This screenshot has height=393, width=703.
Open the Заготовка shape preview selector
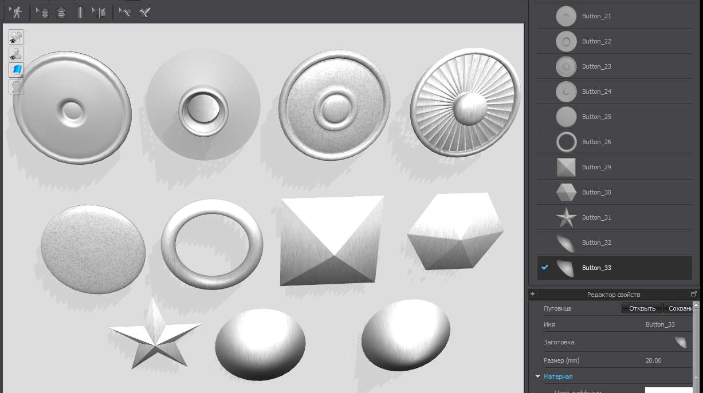pyautogui.click(x=680, y=342)
